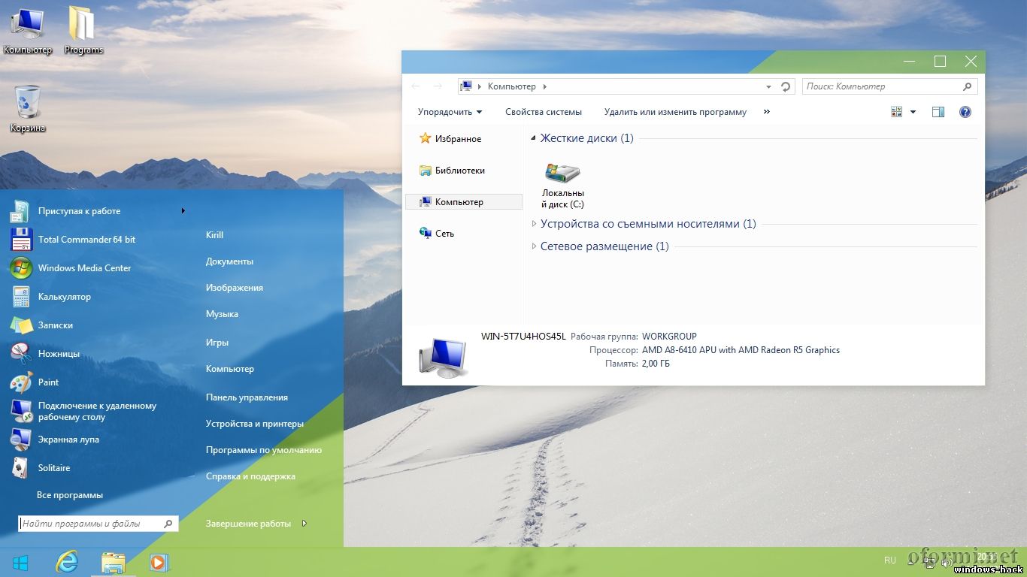Select Избранное in navigation pane

pos(450,139)
